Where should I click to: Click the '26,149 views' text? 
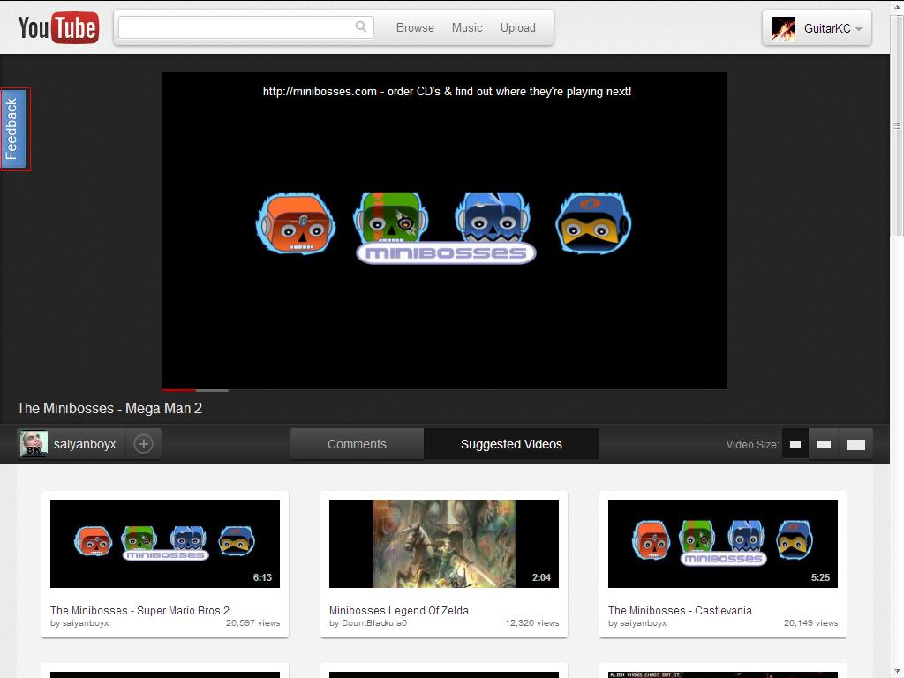(x=810, y=623)
